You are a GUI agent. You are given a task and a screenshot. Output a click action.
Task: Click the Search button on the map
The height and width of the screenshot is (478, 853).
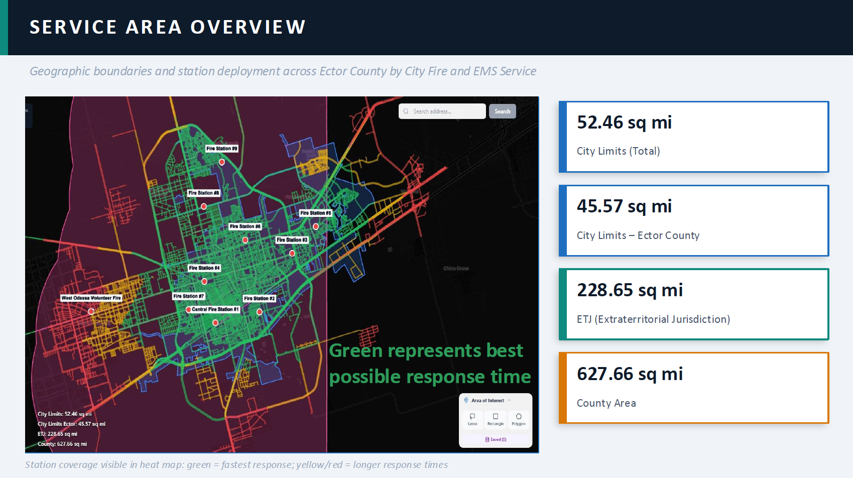(502, 111)
